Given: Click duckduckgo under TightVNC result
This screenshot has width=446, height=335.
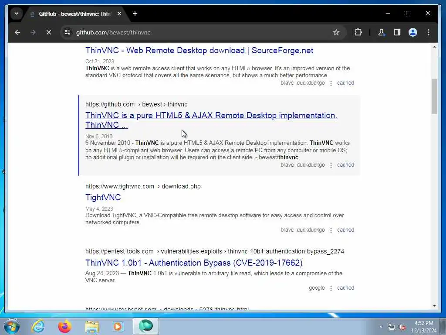Looking at the screenshot, I should tap(311, 230).
